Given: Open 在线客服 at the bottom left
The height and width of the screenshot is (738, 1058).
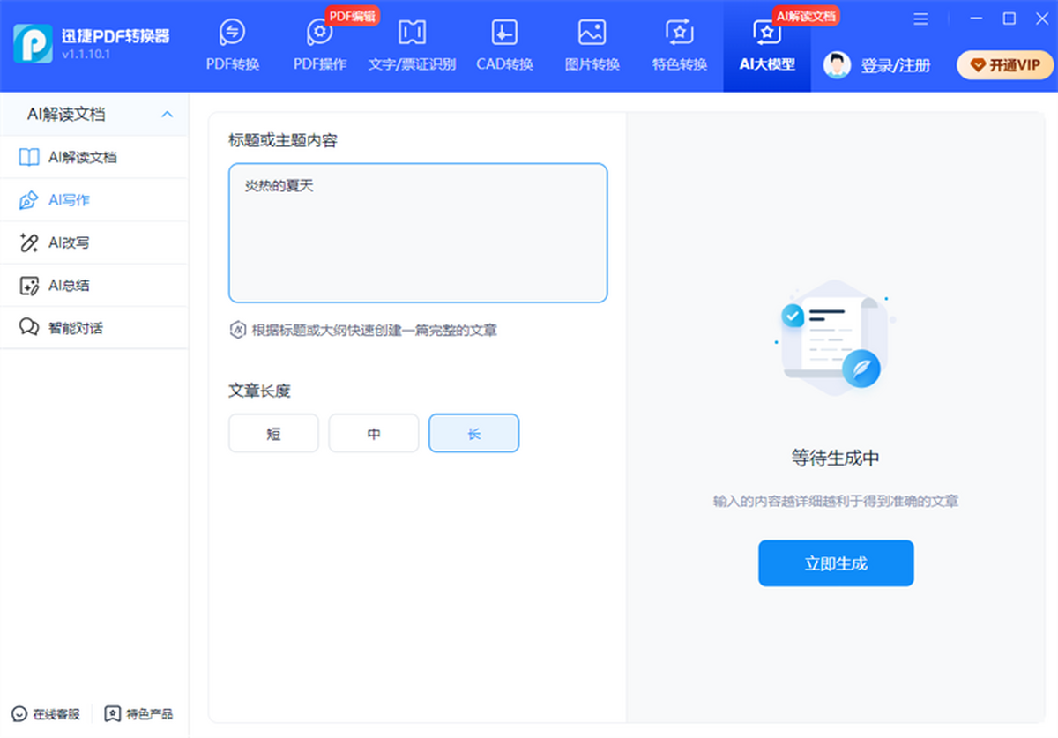Looking at the screenshot, I should pyautogui.click(x=47, y=713).
